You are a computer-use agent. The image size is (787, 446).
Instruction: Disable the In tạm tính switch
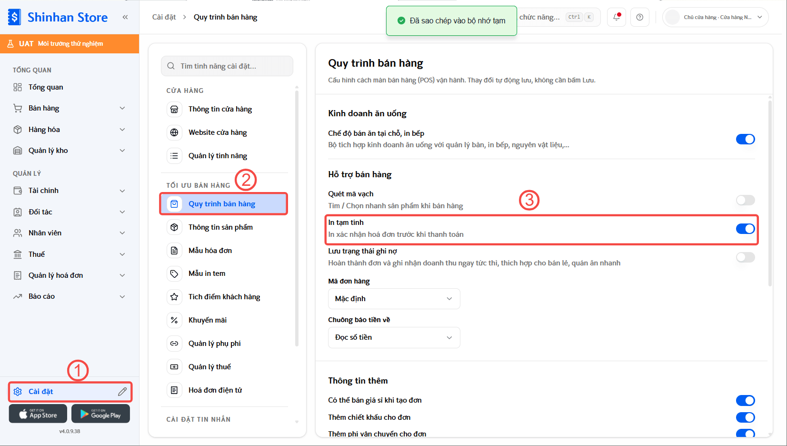[x=745, y=229]
